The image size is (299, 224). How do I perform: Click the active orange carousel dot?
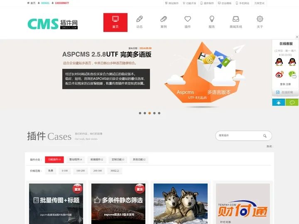[149, 113]
